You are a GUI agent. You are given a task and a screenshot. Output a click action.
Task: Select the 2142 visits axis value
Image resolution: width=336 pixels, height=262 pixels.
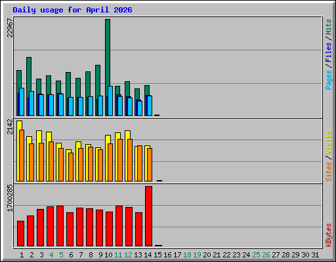(x=10, y=126)
